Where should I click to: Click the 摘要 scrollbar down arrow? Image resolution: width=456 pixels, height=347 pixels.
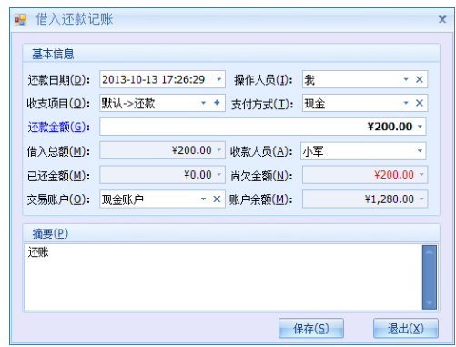(x=430, y=303)
